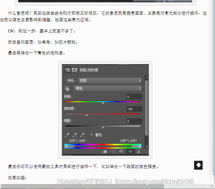Click the color range bar at panel bottom
This screenshot has height=189, width=215.
click(x=103, y=146)
